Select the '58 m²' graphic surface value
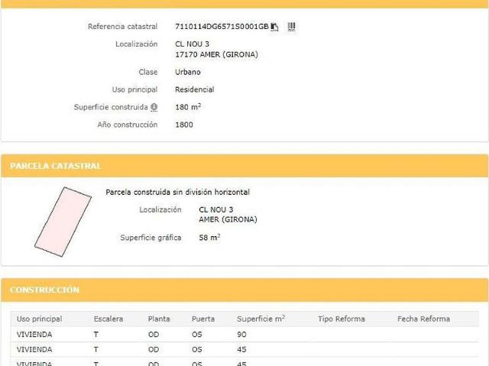 click(x=209, y=237)
